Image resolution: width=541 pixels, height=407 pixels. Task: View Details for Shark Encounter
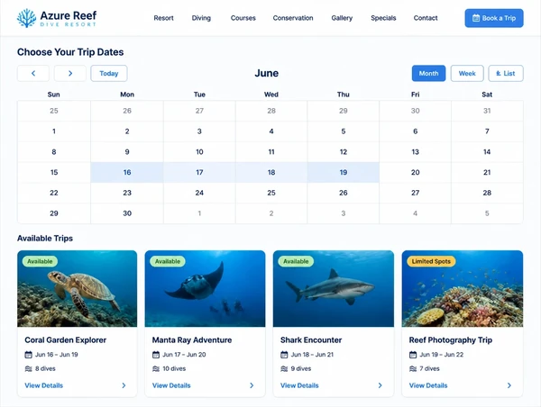(x=299, y=385)
